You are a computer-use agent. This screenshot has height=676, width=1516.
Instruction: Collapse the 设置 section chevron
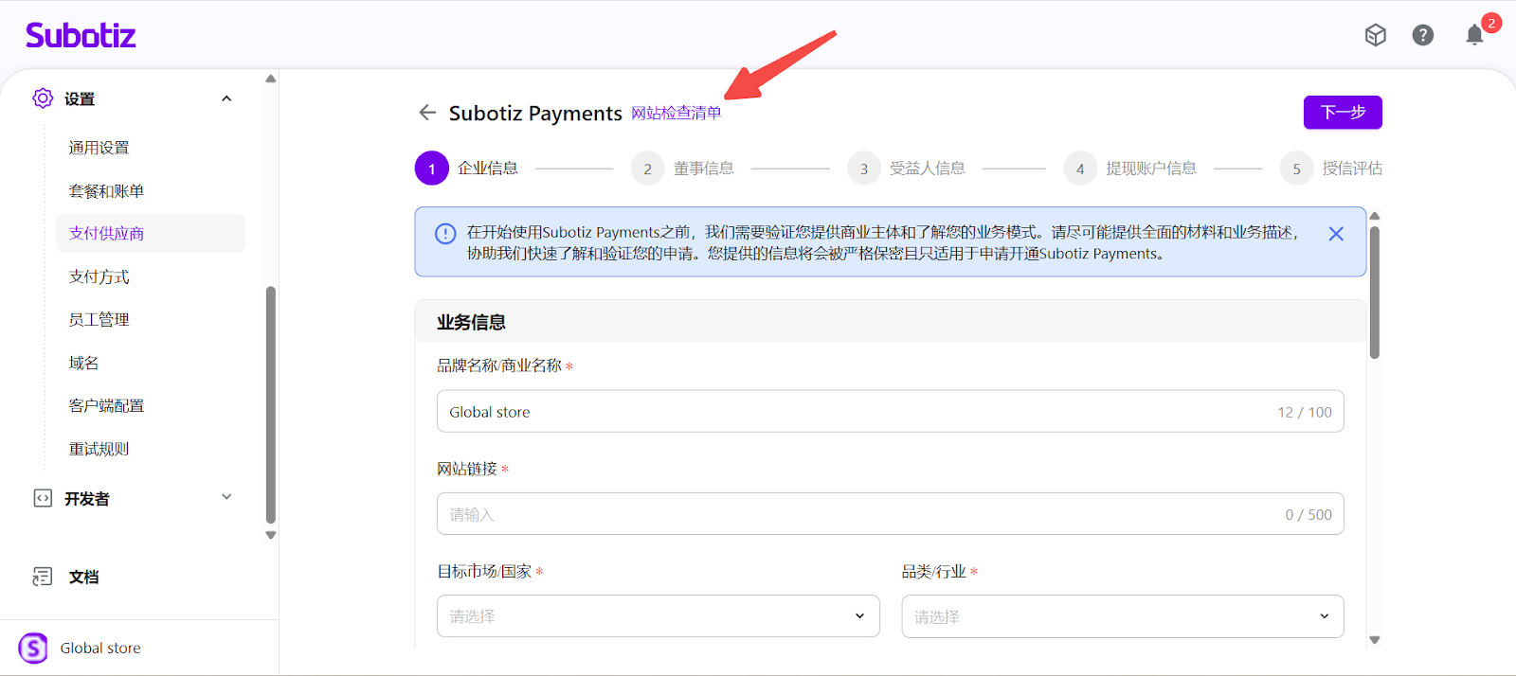coord(226,98)
